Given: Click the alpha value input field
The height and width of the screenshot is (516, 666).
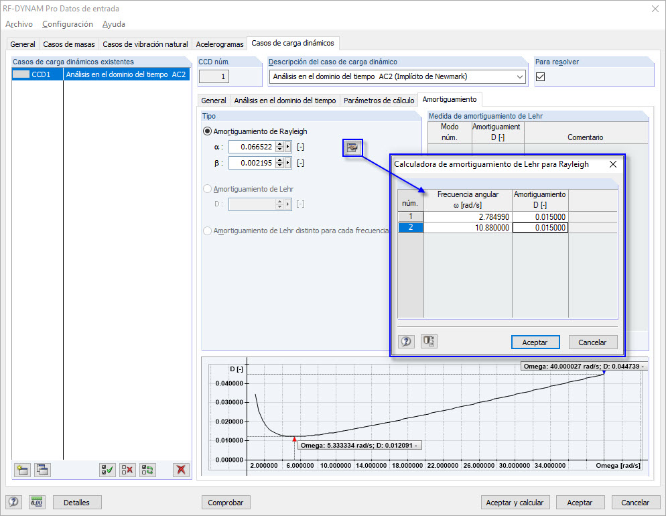Looking at the screenshot, I should coord(253,147).
